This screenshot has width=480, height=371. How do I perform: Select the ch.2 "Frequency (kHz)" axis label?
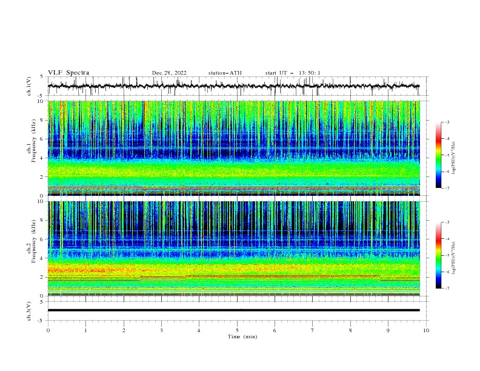pos(34,241)
